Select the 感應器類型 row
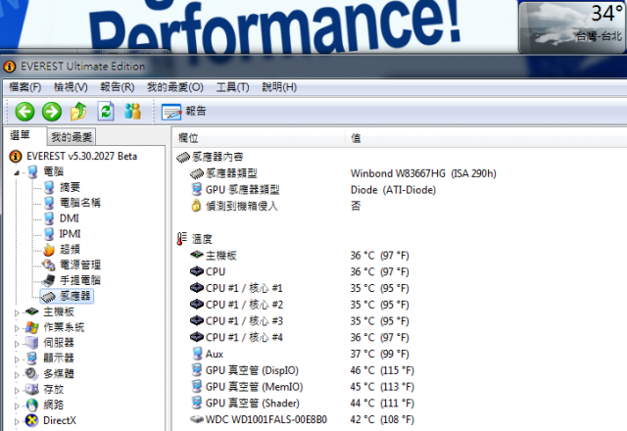This screenshot has height=431, width=627. (344, 173)
